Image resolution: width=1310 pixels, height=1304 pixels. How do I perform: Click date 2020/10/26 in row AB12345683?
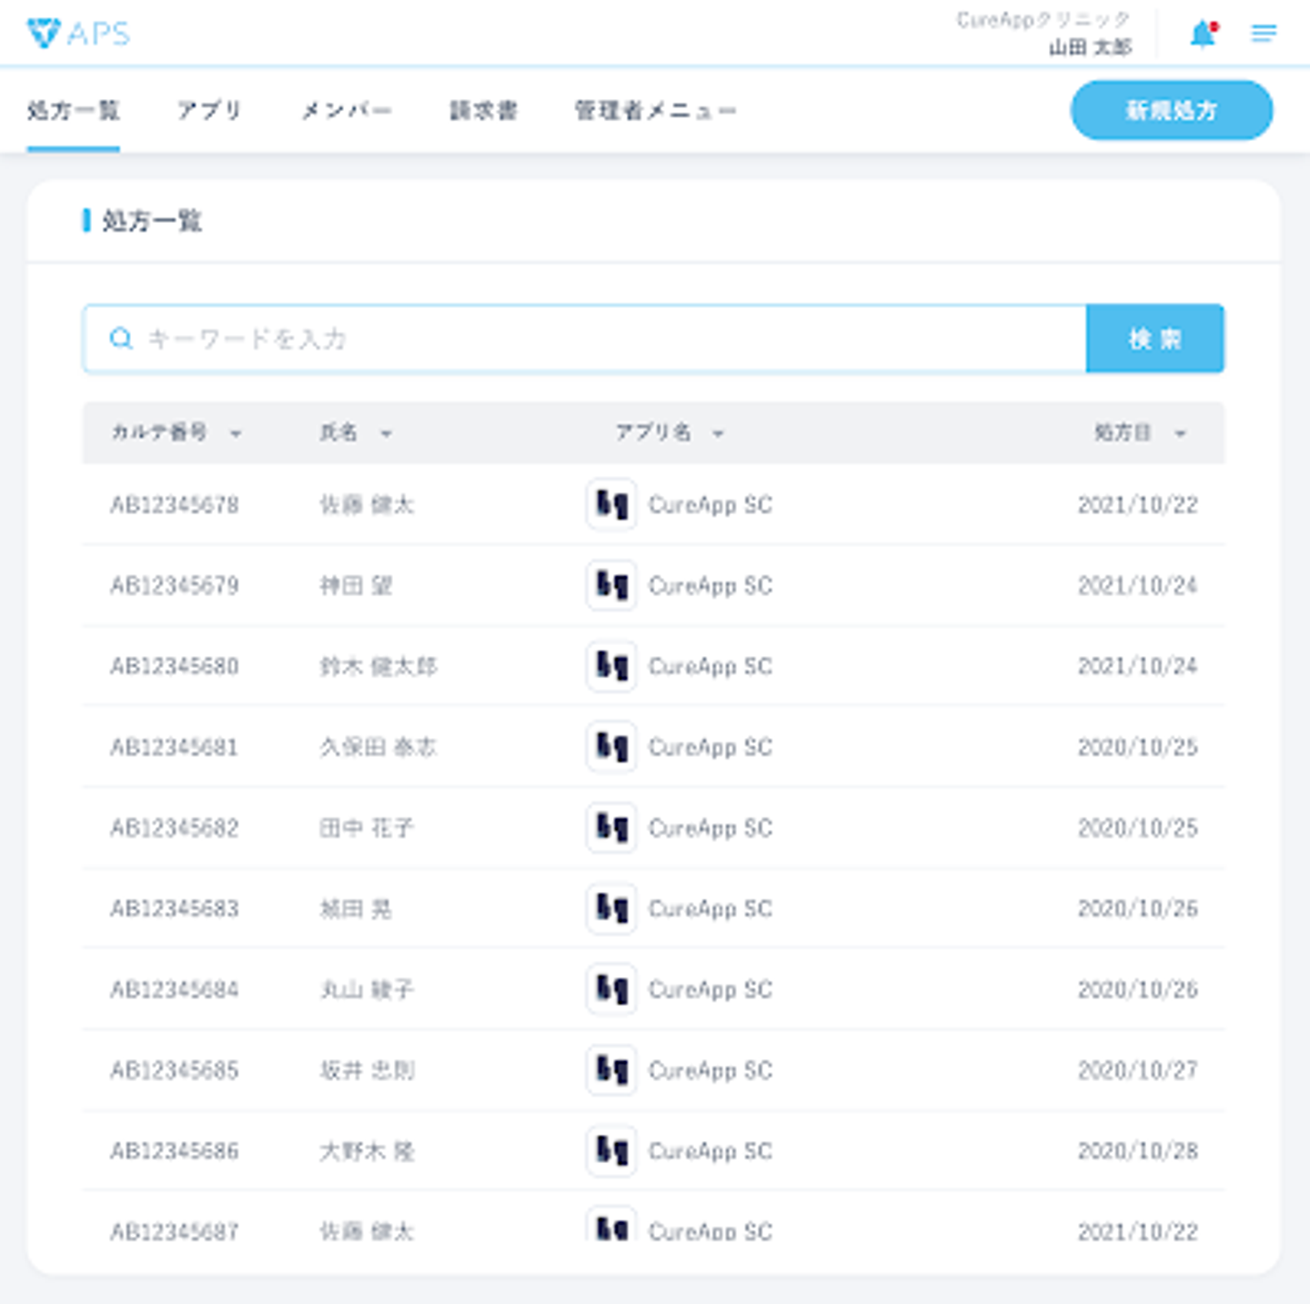tap(1138, 909)
